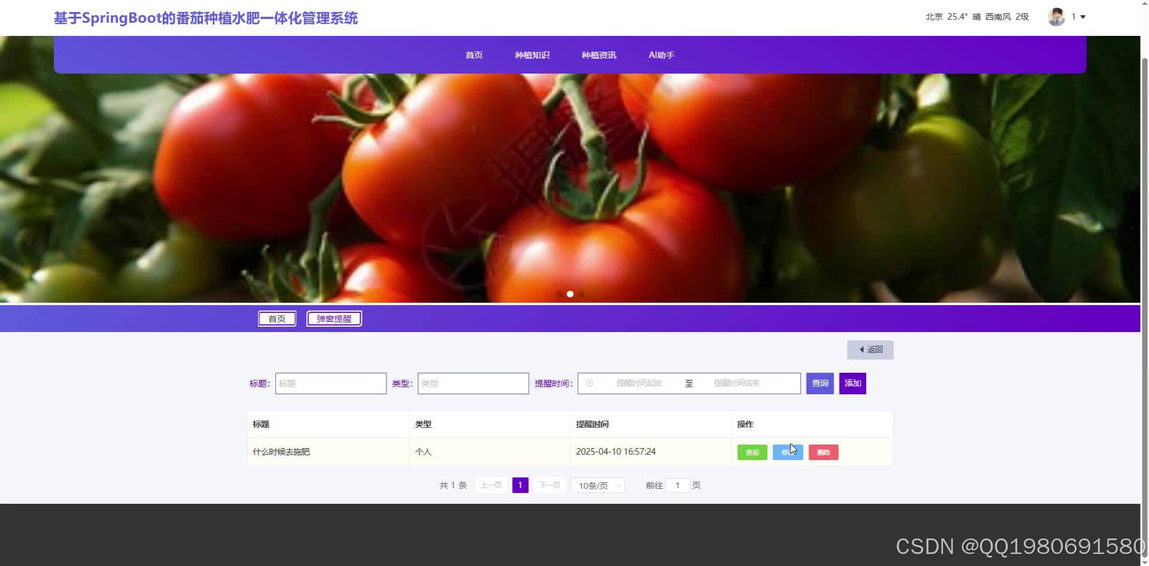Select the active carousel indicator dot
This screenshot has height=566, width=1149.
pyautogui.click(x=570, y=294)
